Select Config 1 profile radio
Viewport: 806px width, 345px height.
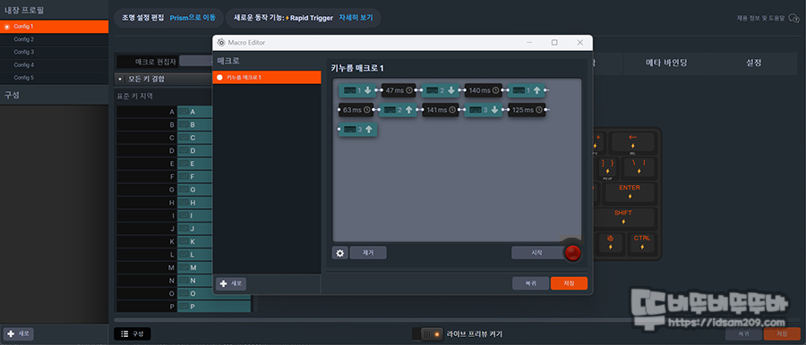(6, 27)
